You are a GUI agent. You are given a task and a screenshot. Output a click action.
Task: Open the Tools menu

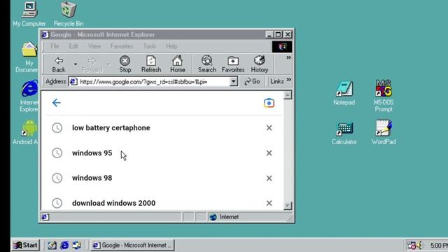tap(149, 46)
